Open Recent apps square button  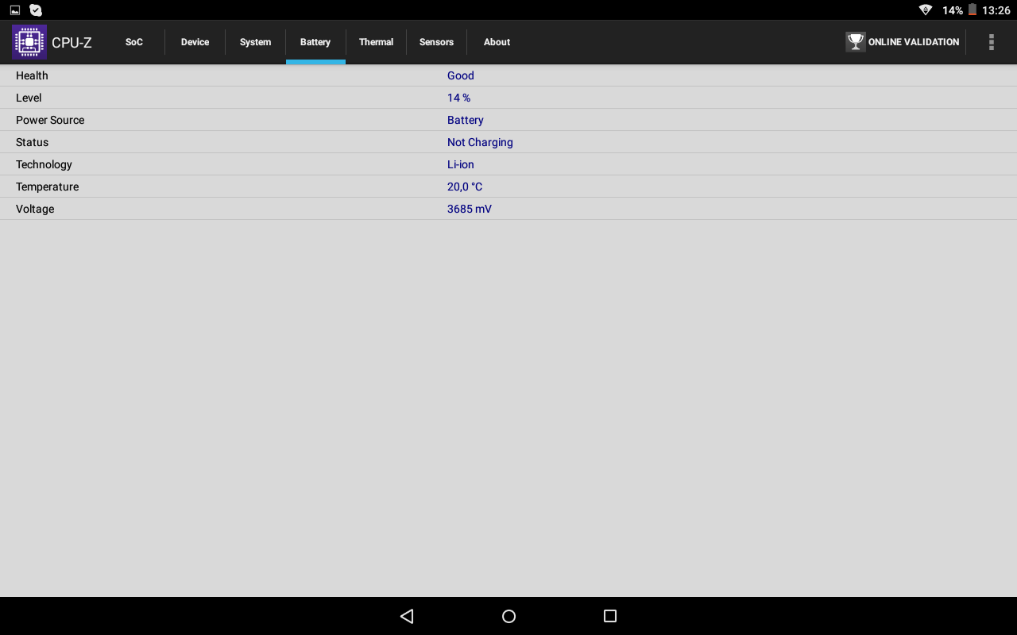610,616
